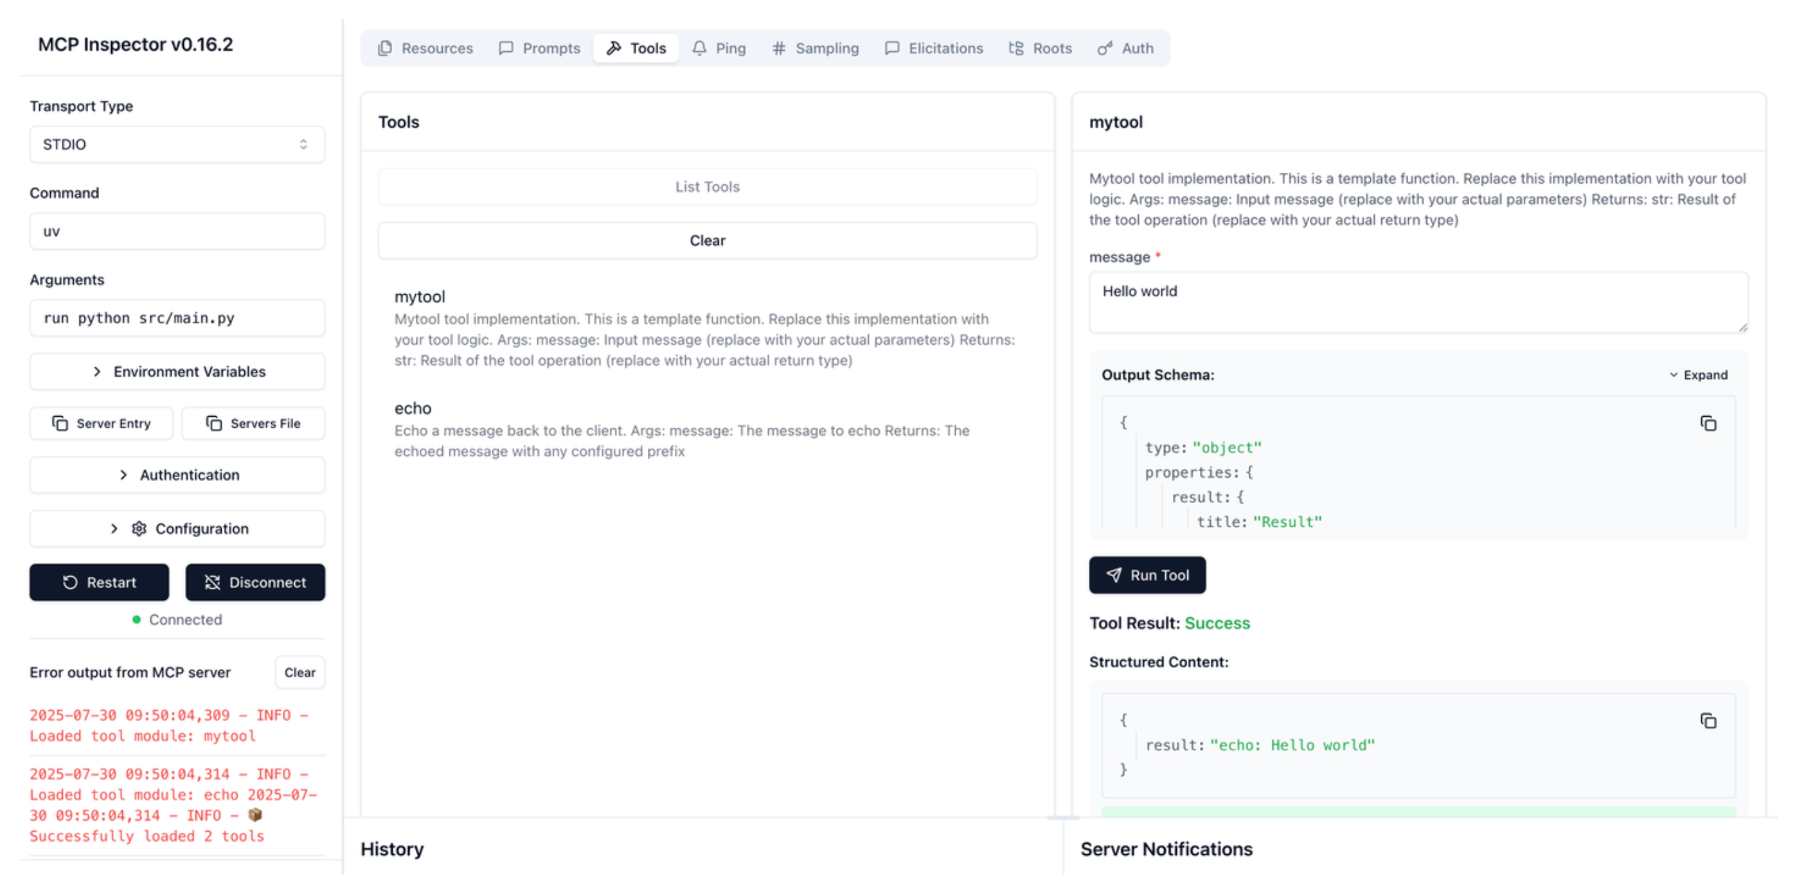
Task: Disconnect from the MCP server
Action: (x=255, y=583)
